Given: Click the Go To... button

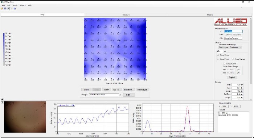Looking at the screenshot, I should [x=116, y=89].
